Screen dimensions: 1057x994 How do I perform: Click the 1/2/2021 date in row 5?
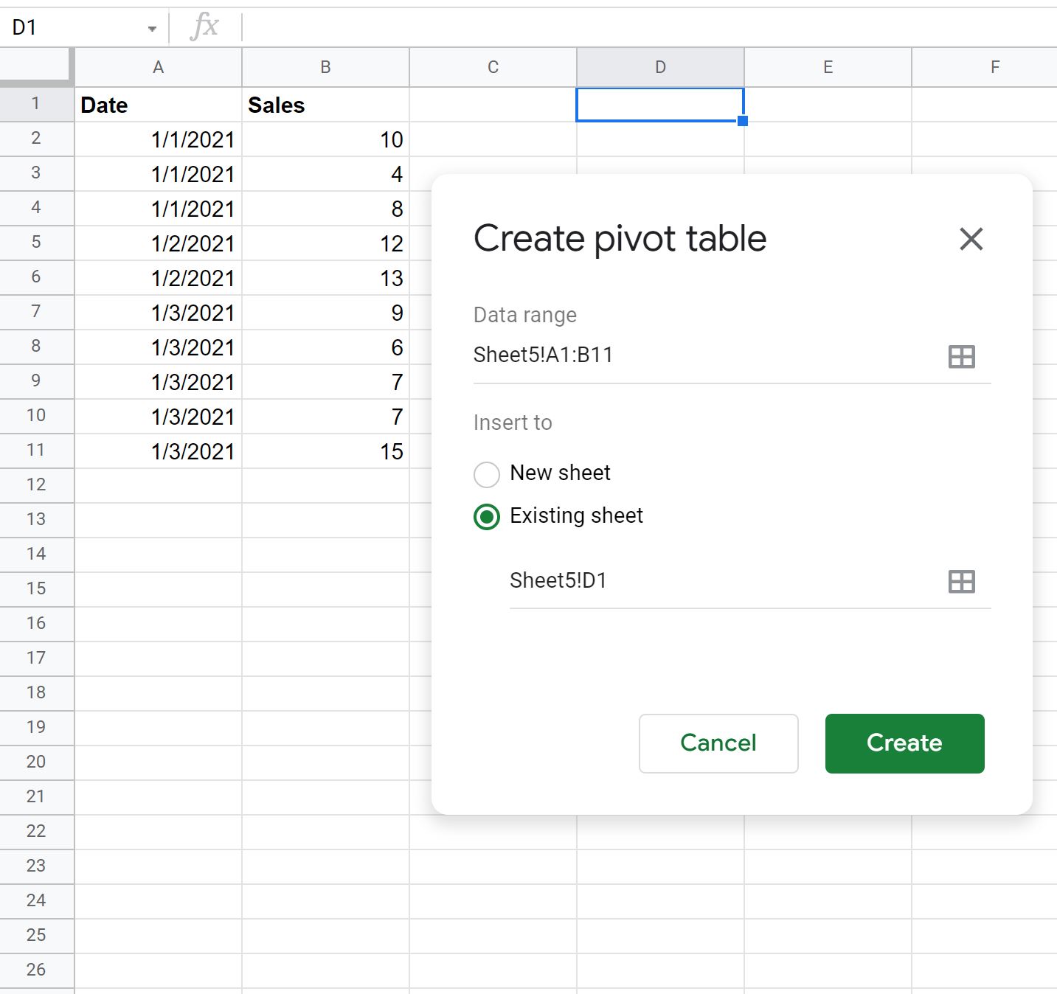click(x=158, y=243)
